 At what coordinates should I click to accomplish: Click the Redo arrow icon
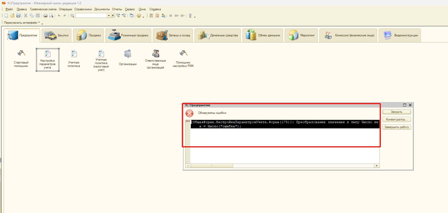click(65, 16)
